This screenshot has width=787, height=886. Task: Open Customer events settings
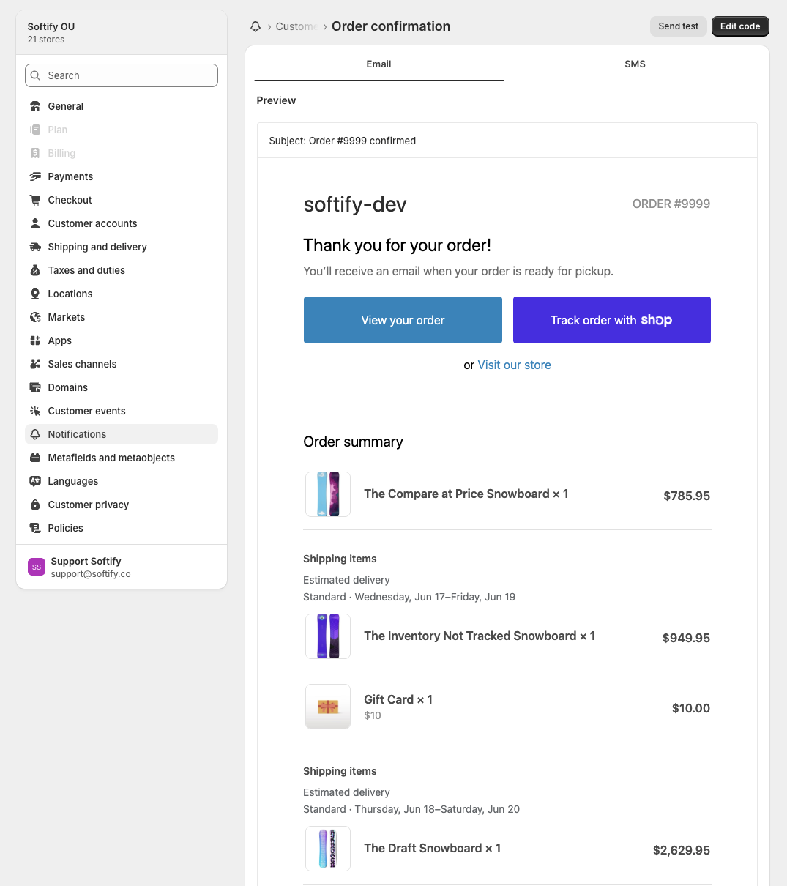(122, 411)
